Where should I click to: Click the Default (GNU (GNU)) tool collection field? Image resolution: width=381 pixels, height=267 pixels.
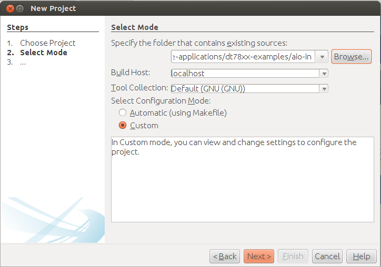pyautogui.click(x=244, y=89)
